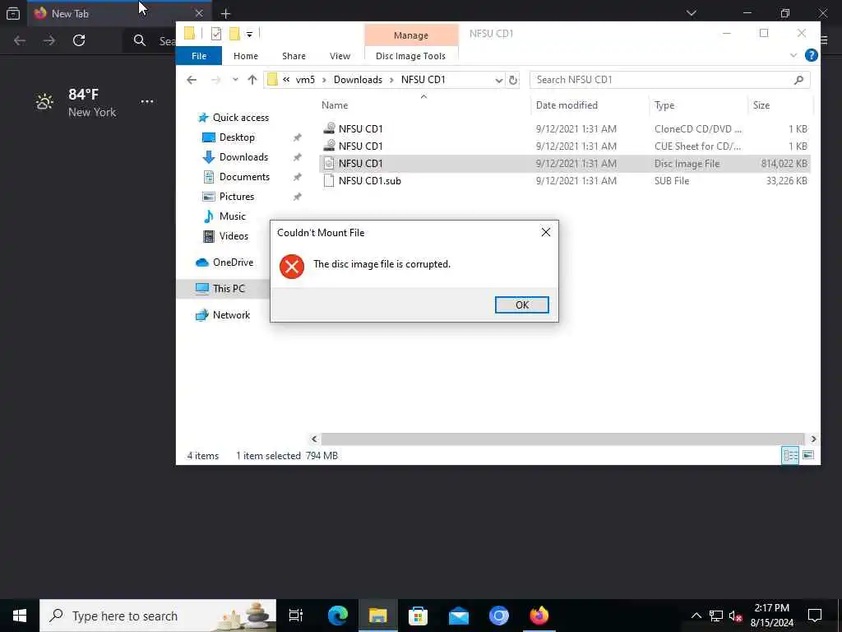Open Quick access in navigation pane
This screenshot has width=842, height=632.
click(x=240, y=118)
